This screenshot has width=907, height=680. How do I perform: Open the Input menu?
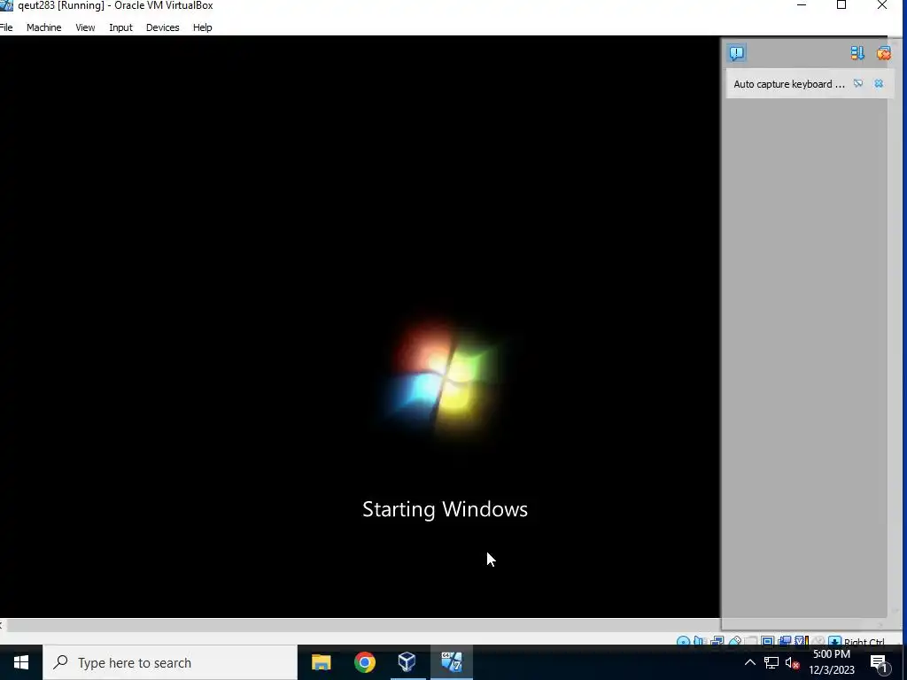pos(120,27)
